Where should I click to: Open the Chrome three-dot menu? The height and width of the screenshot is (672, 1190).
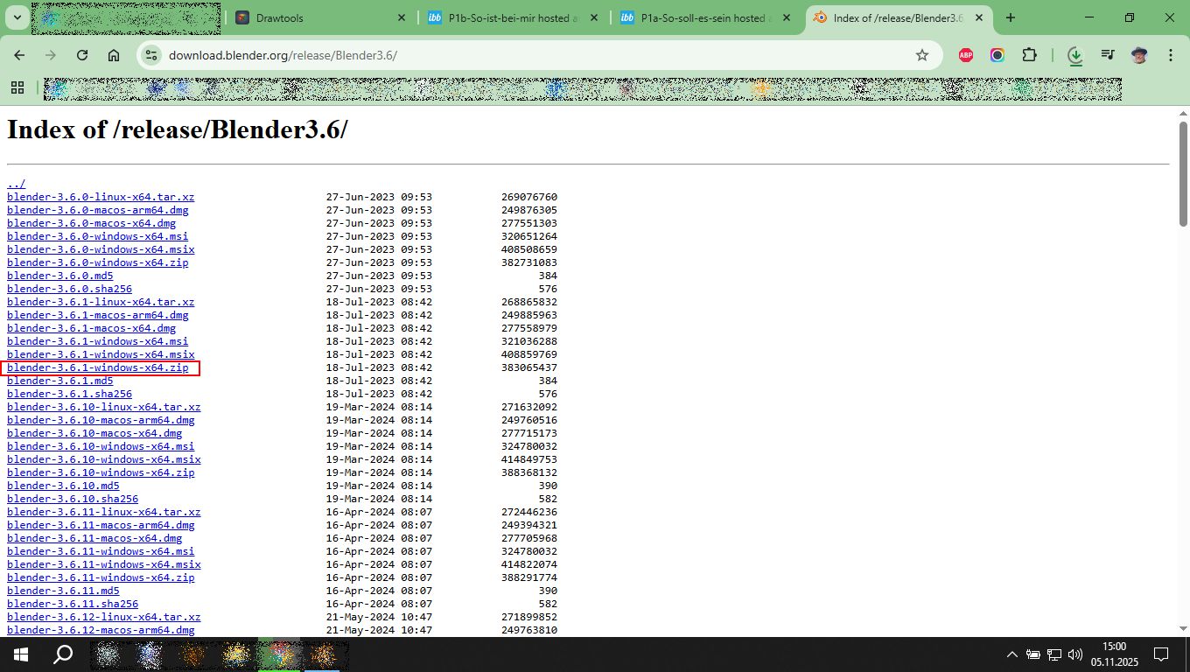[1171, 55]
